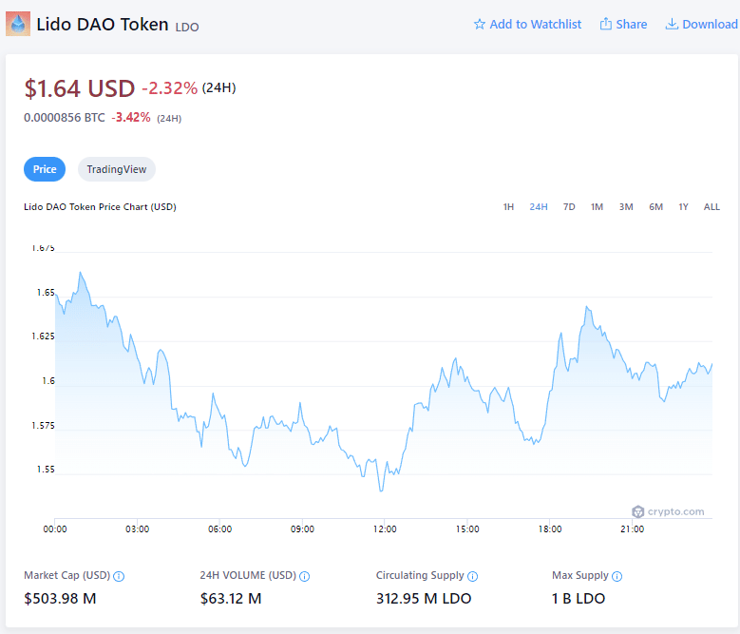Select the 3M chart range
This screenshot has width=740, height=634.
(x=626, y=207)
